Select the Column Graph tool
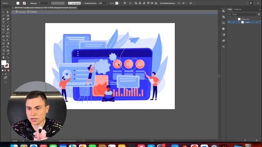This screenshot has height=147, width=262. 8,50
